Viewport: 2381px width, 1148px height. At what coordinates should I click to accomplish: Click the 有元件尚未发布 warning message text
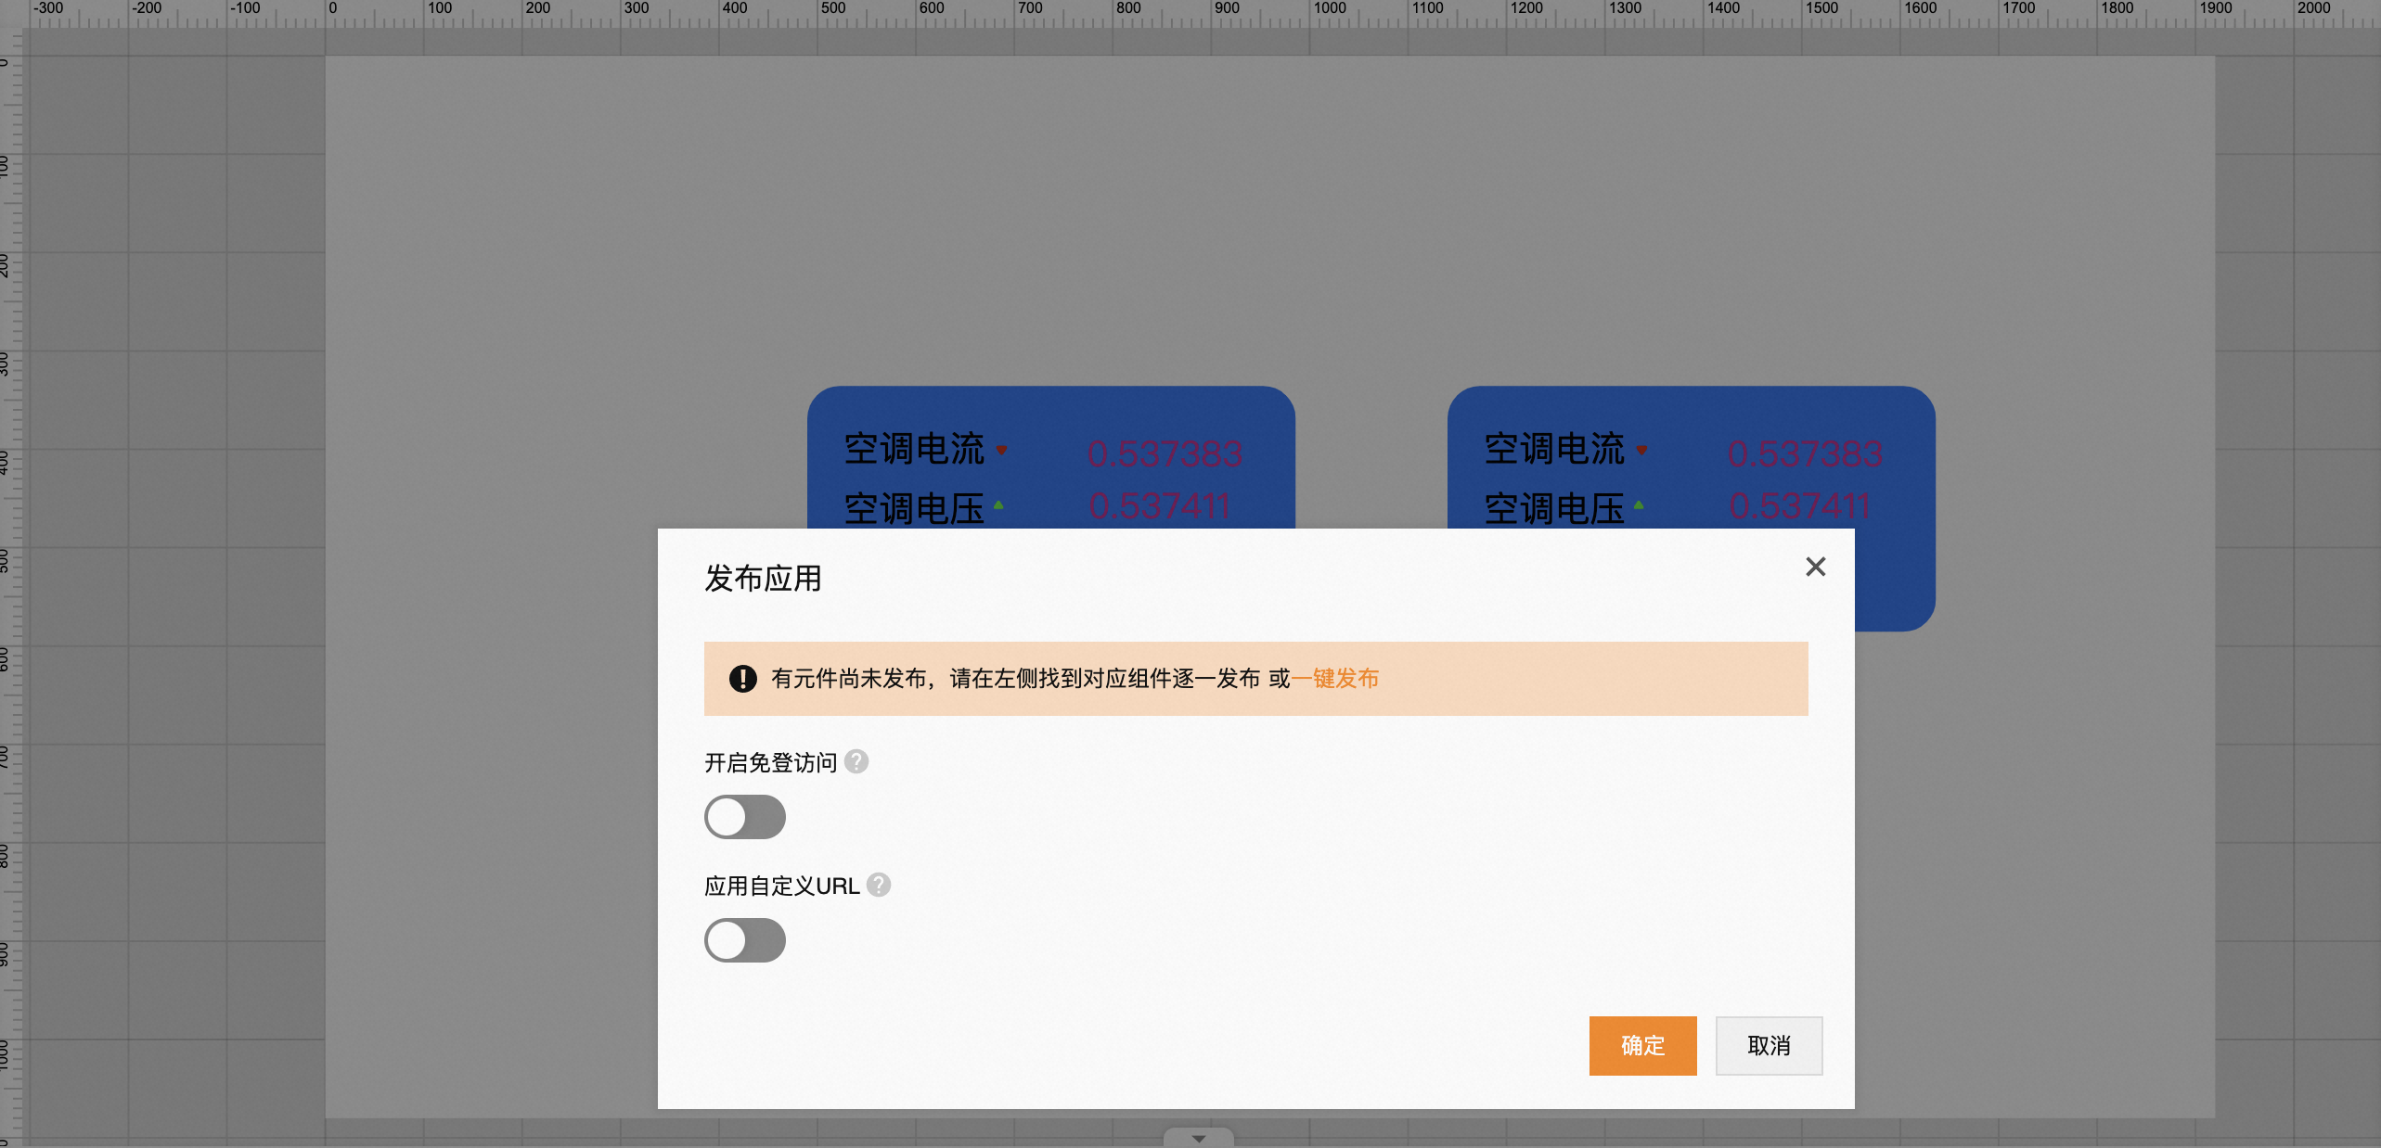1030,679
